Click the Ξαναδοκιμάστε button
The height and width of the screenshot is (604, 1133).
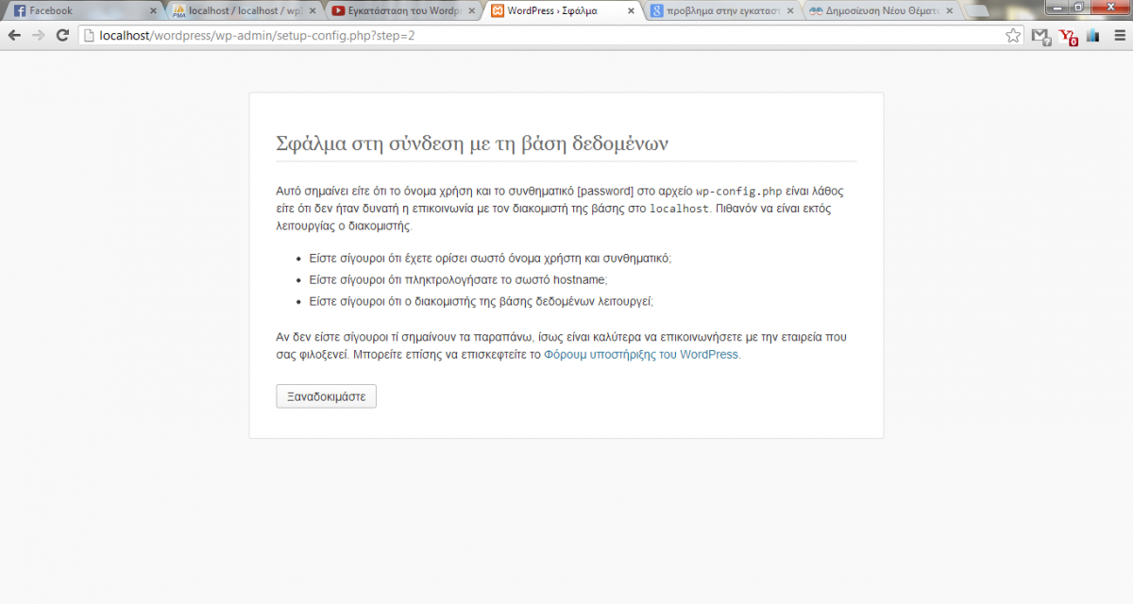(326, 396)
